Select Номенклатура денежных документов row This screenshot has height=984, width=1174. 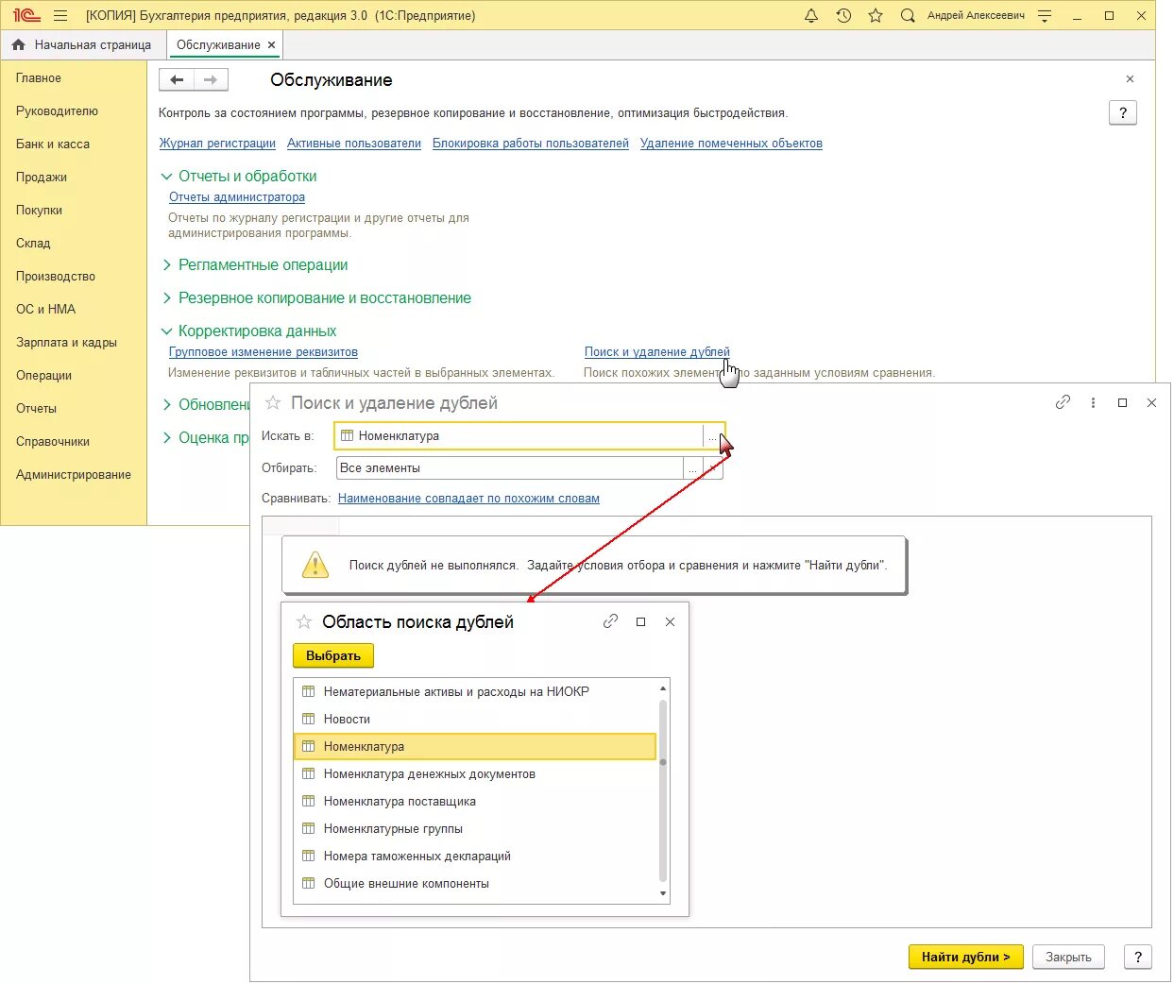click(475, 774)
